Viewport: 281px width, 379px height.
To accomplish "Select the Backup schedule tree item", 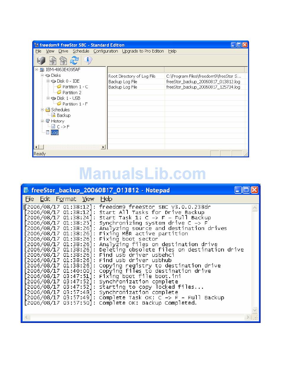I will (x=64, y=115).
